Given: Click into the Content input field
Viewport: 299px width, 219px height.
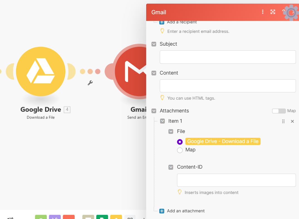Looking at the screenshot, I should click(228, 86).
